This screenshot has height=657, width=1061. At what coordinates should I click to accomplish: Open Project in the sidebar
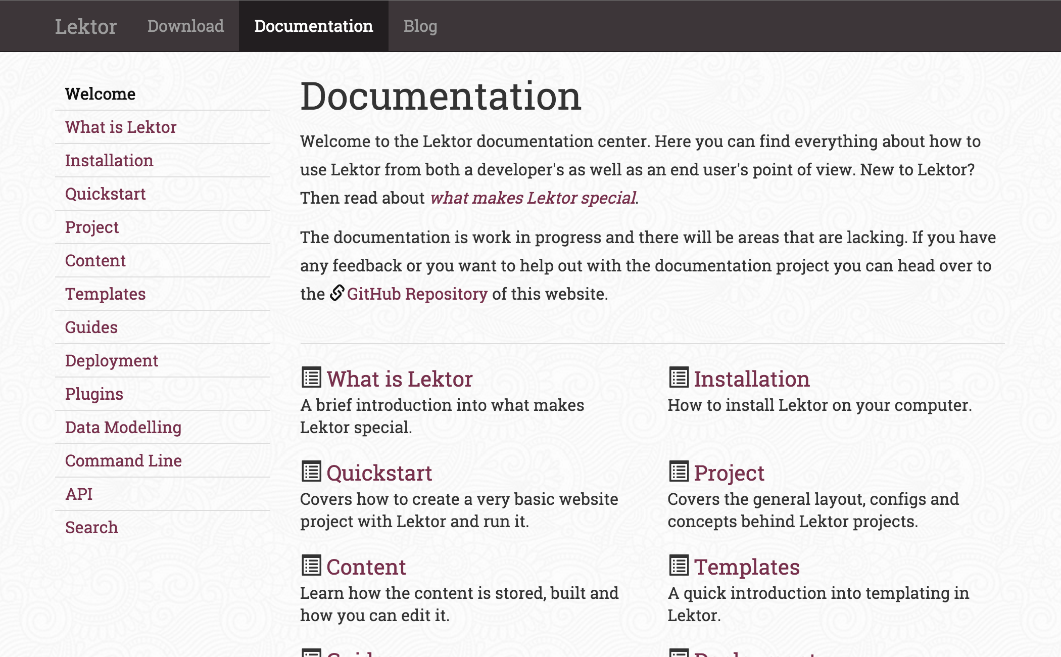[163, 227]
